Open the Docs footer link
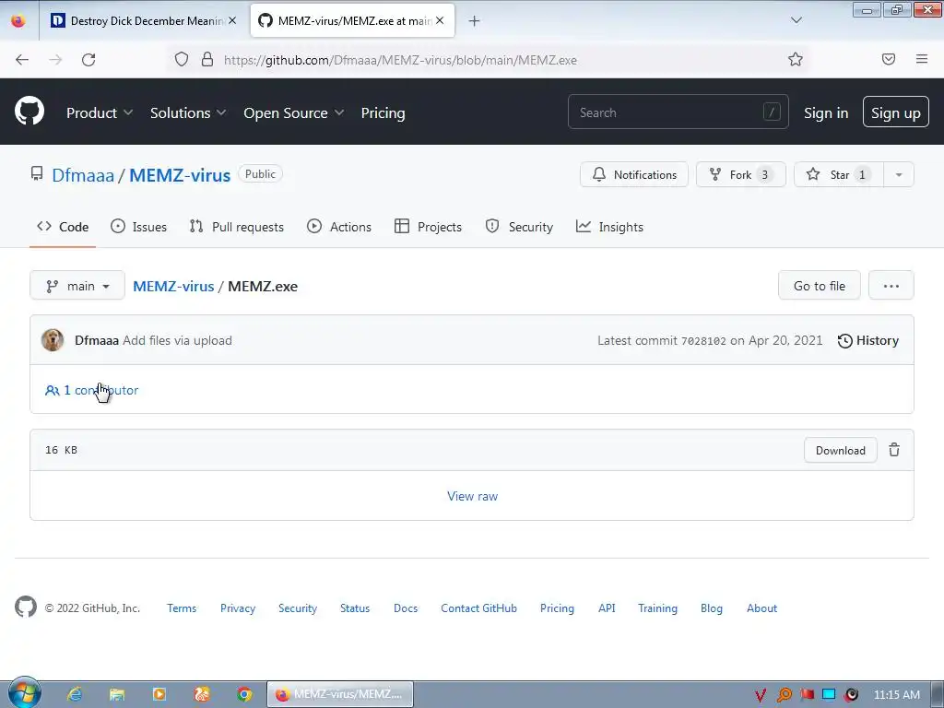The height and width of the screenshot is (708, 944). click(x=406, y=608)
